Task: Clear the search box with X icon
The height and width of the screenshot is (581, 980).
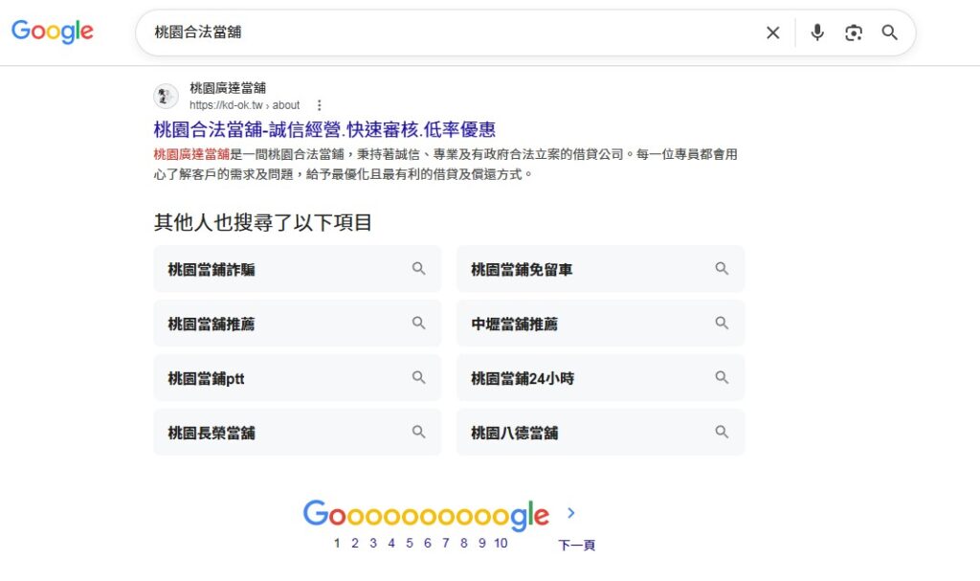Action: [x=772, y=33]
